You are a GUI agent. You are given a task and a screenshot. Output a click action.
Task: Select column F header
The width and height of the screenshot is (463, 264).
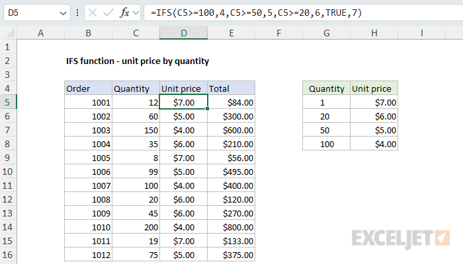(278, 33)
